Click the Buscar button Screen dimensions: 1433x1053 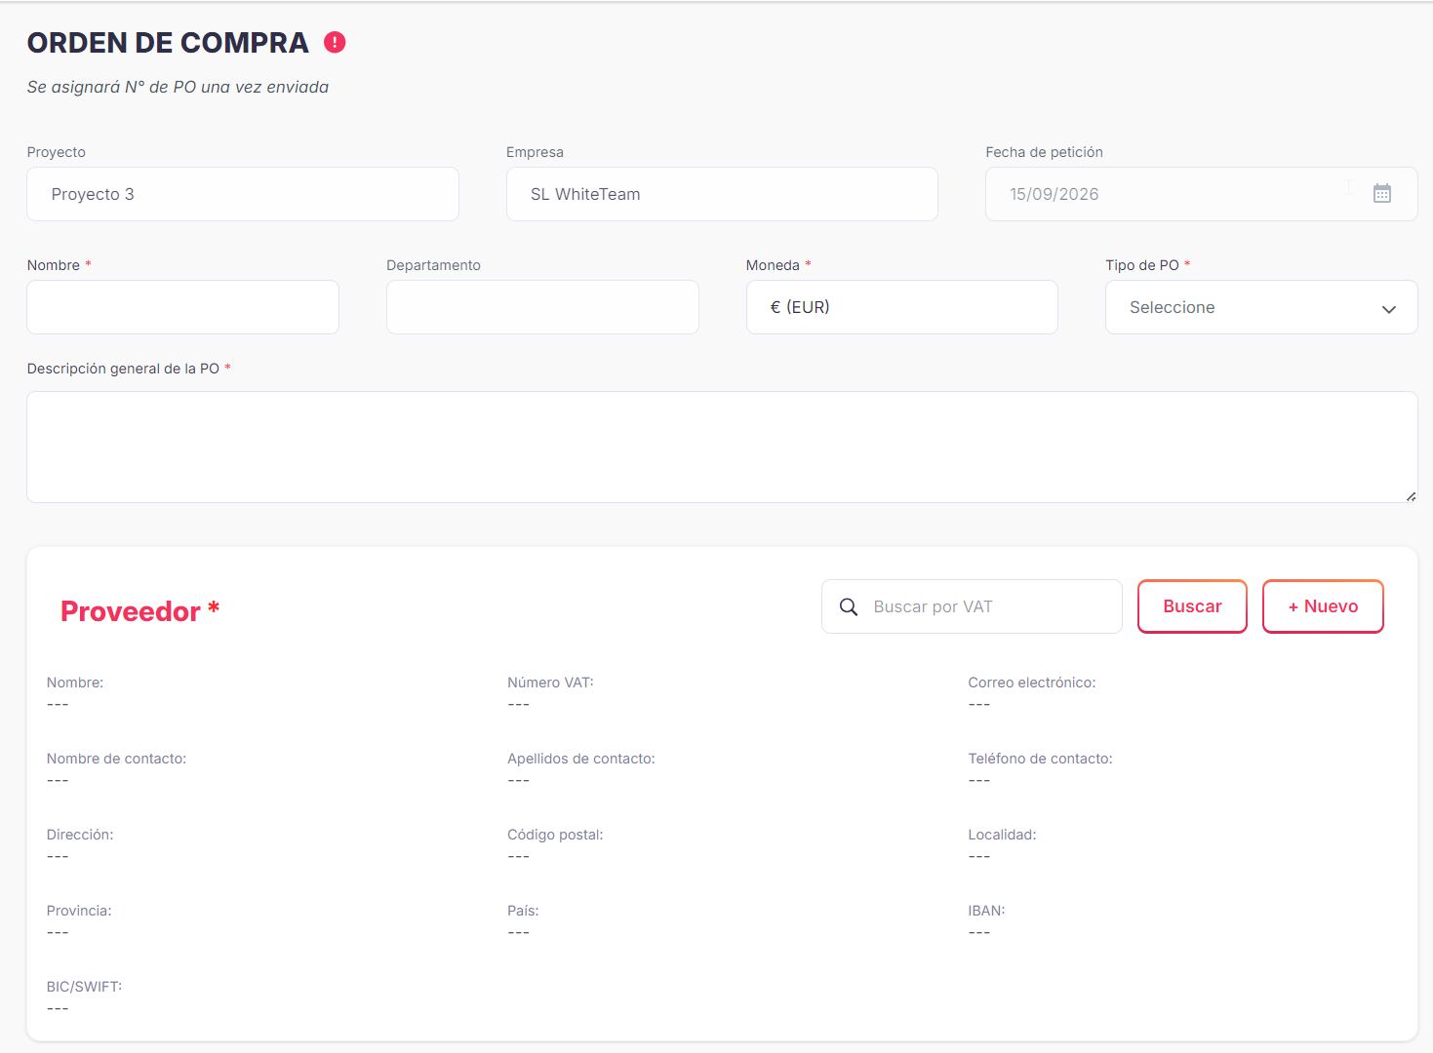[1192, 606]
